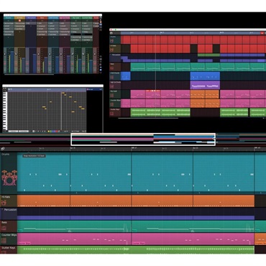Click the mixer window's horizontal scrollbar
The image size is (266, 266).
pyautogui.click(x=29, y=74)
